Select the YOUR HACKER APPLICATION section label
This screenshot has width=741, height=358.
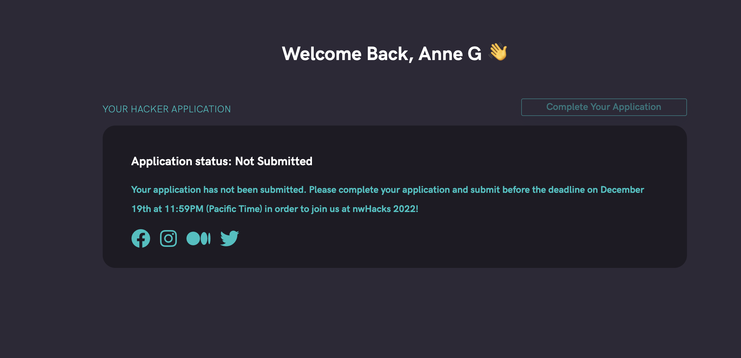pos(167,109)
